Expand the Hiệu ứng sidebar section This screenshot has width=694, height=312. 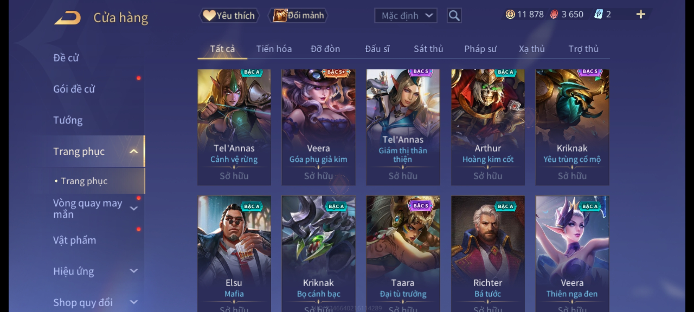(134, 271)
